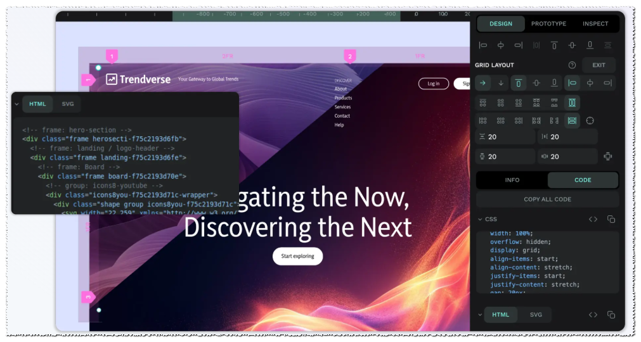Click the locate grid target icon
The width and height of the screenshot is (641, 342).
pos(590,120)
